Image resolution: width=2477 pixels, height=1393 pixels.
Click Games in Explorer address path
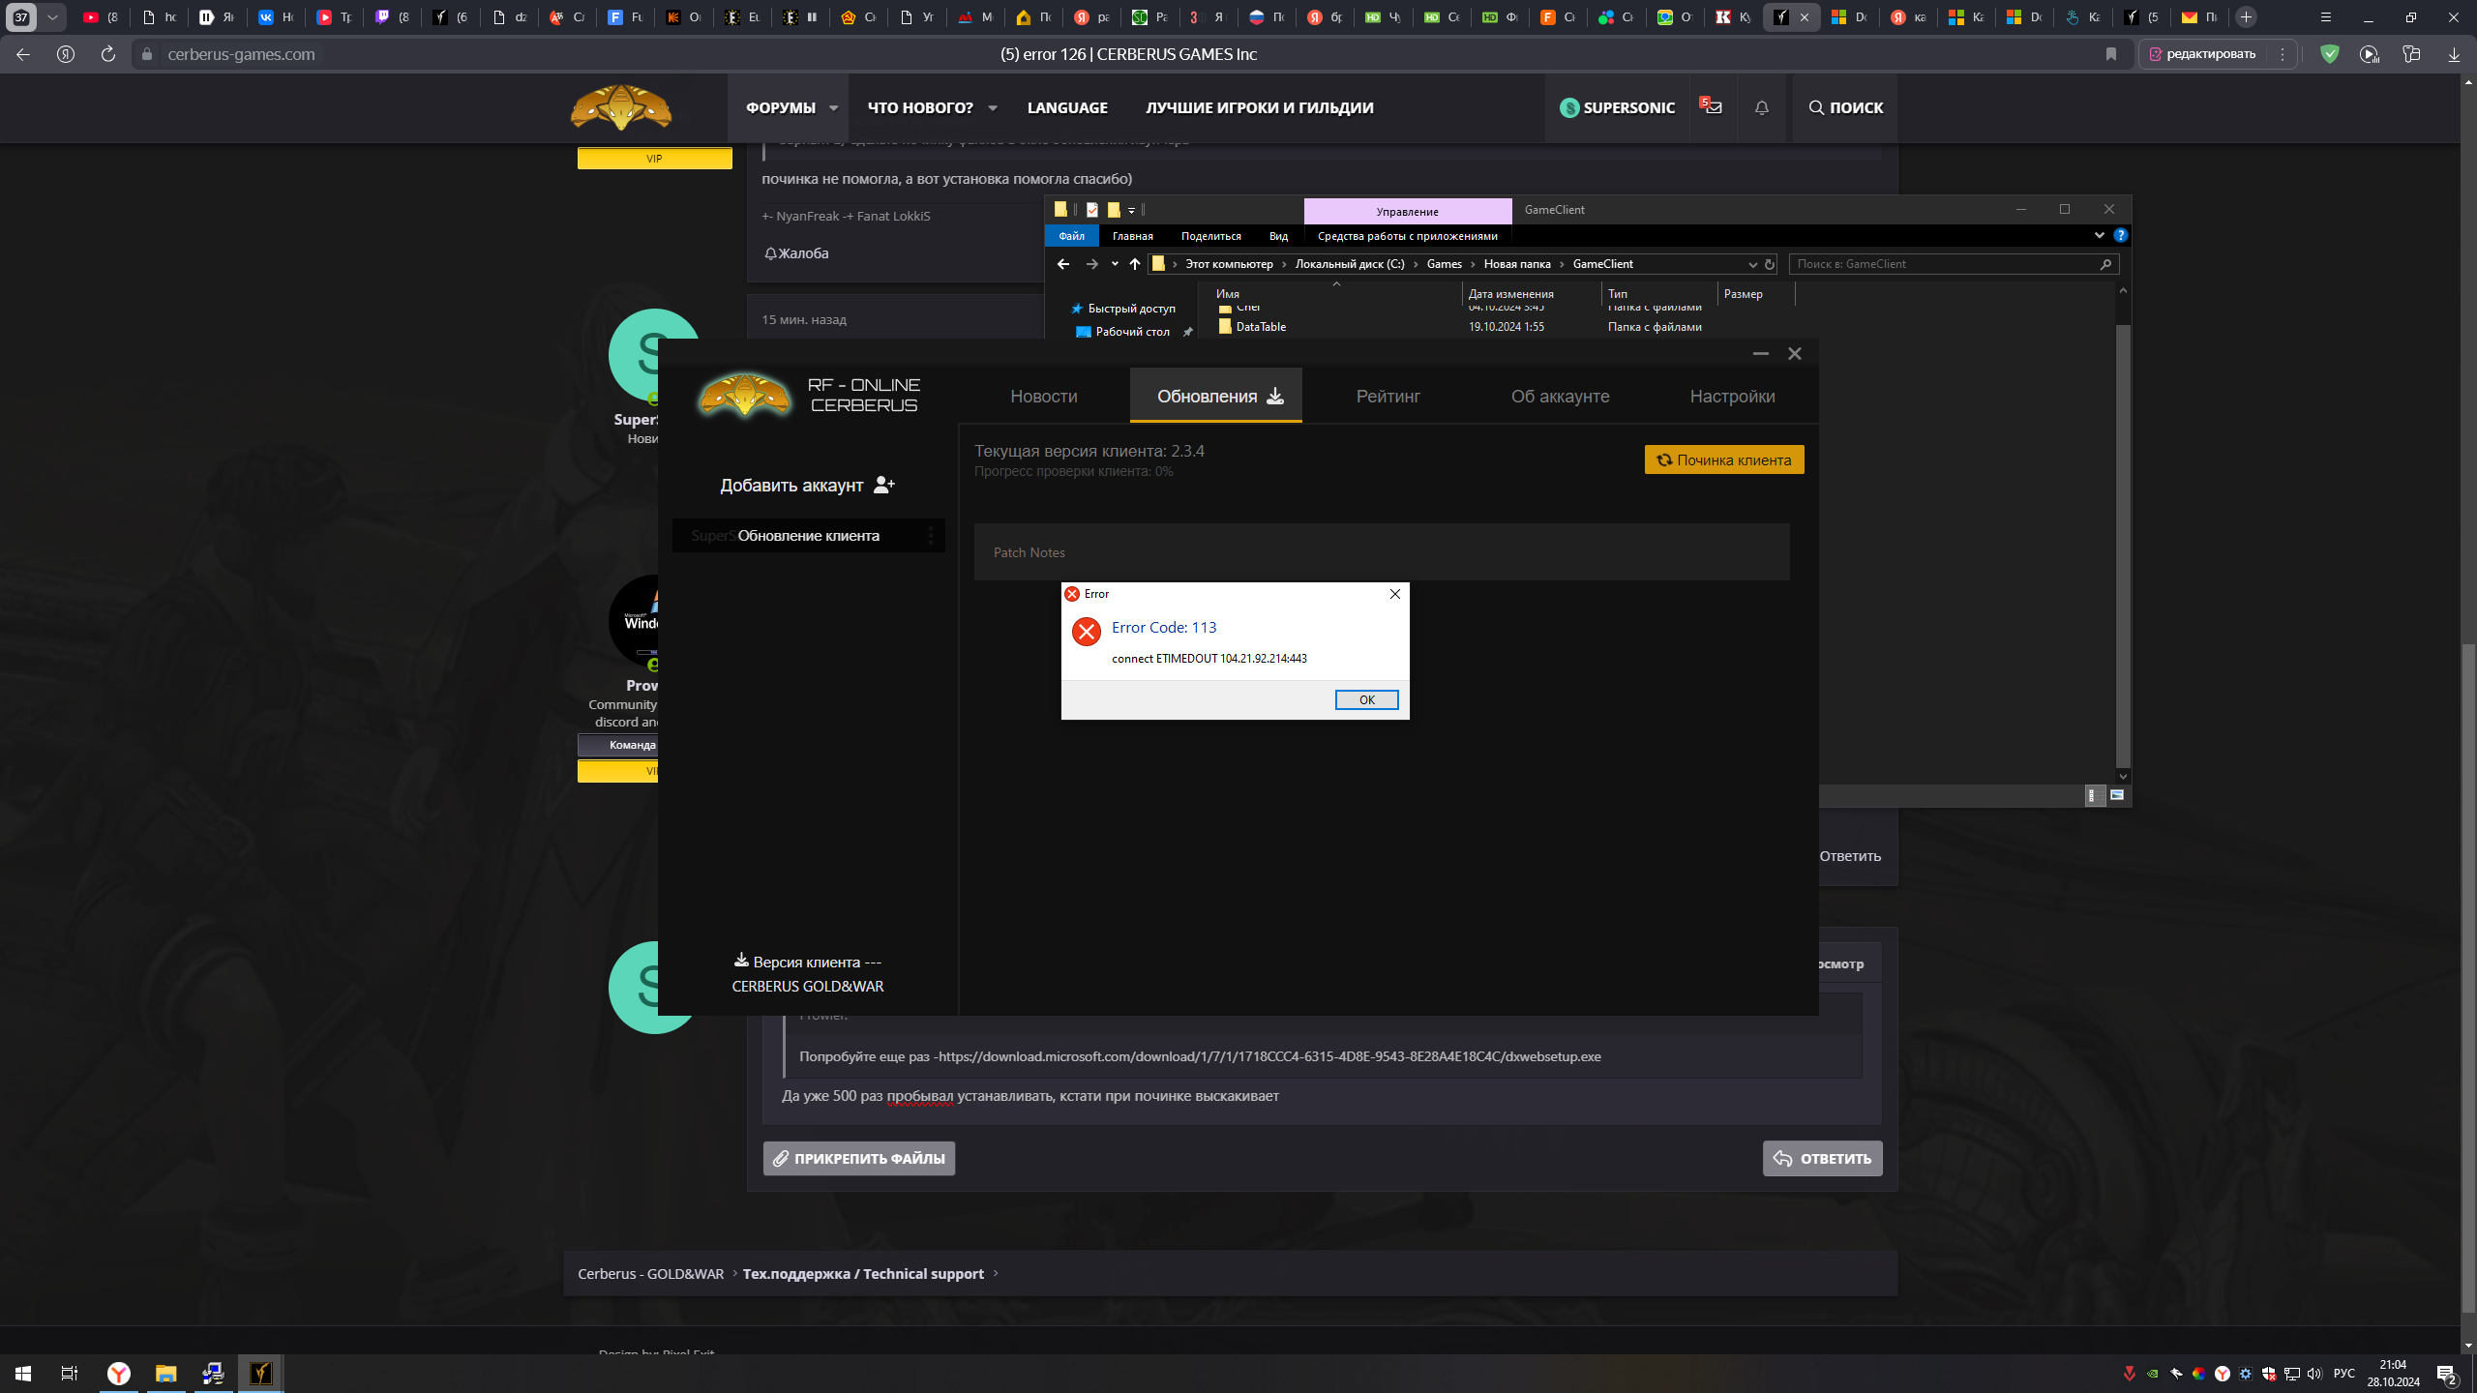point(1444,263)
